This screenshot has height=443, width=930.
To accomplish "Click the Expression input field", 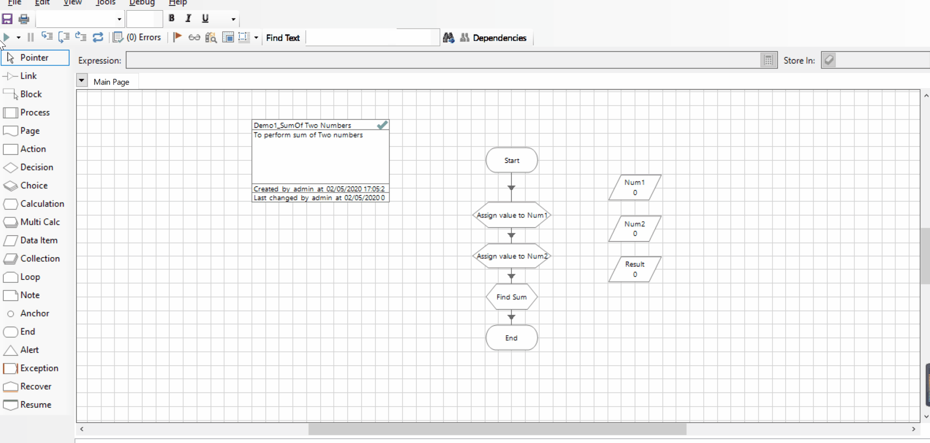I will pyautogui.click(x=443, y=60).
